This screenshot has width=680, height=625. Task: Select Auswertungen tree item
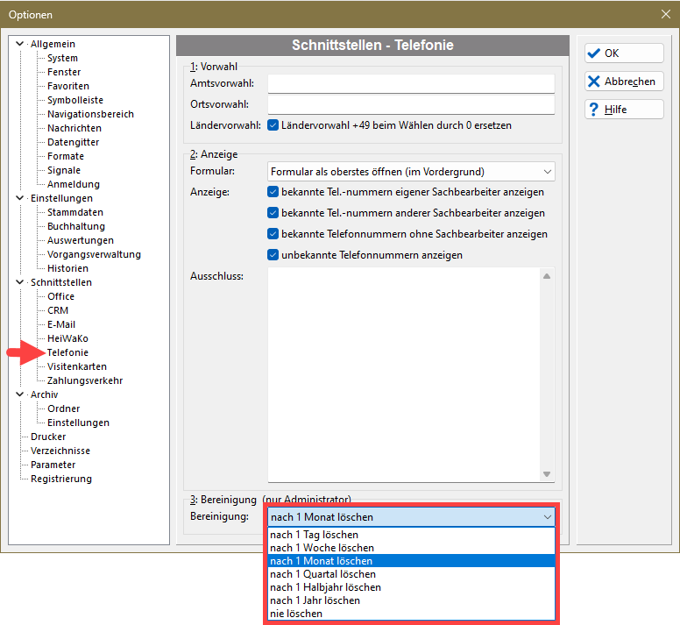pos(81,240)
